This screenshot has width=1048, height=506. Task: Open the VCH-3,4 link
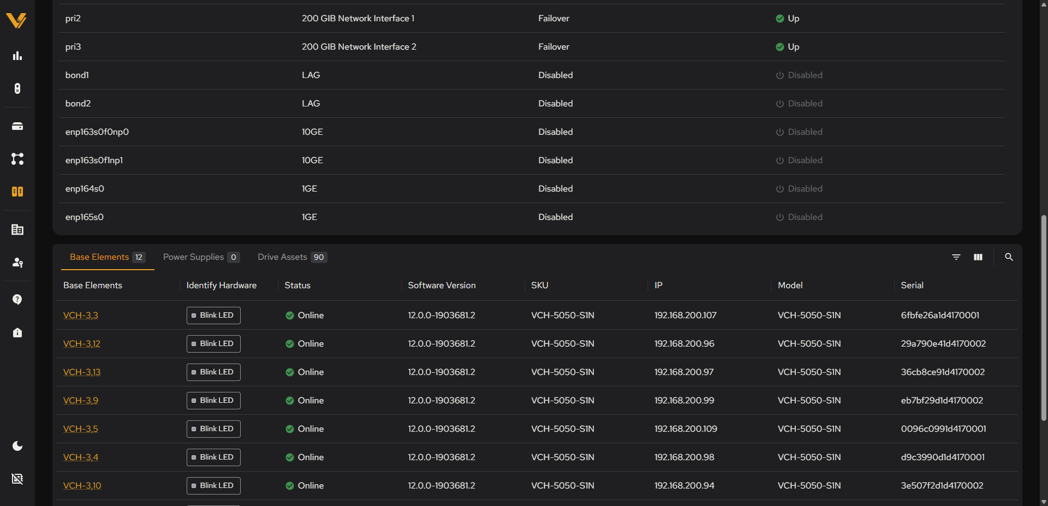pyautogui.click(x=81, y=457)
